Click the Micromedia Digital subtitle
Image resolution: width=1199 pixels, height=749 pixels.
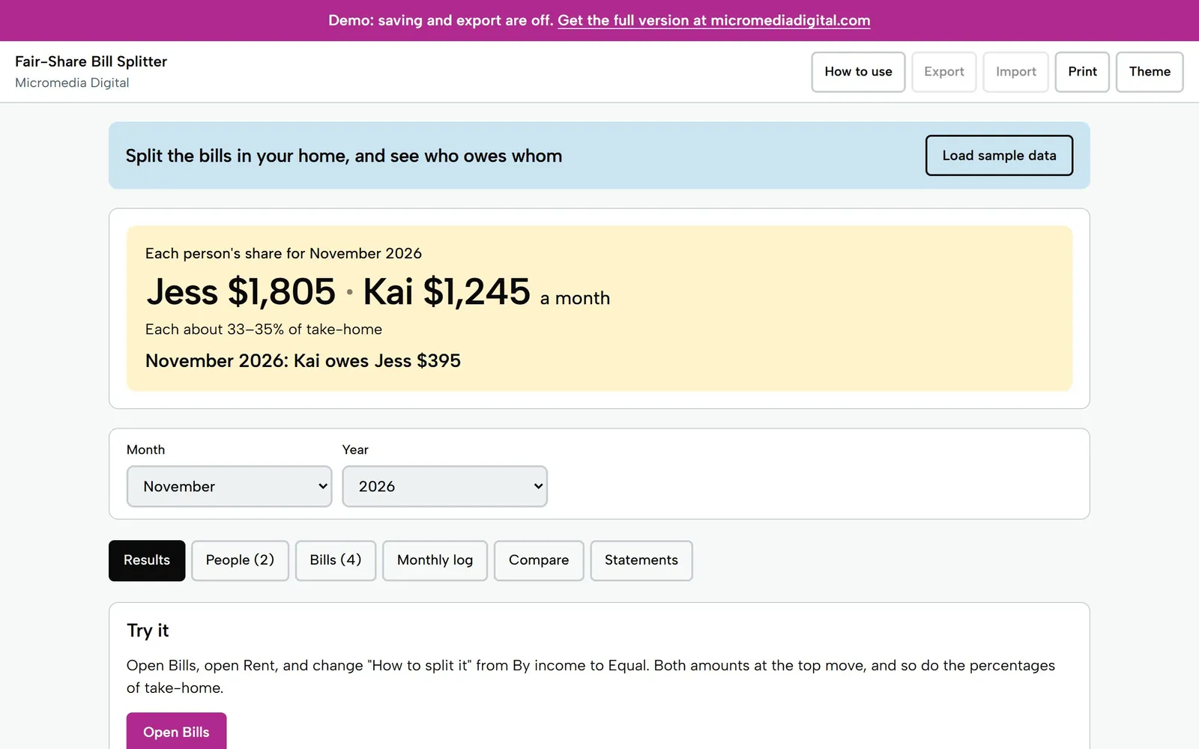tap(72, 82)
